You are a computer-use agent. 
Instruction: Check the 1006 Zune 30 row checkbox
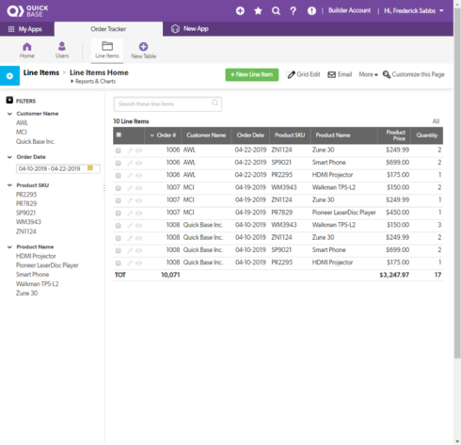[x=119, y=151]
